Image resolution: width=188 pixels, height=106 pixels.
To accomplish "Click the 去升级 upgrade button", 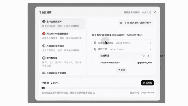I will (147, 83).
